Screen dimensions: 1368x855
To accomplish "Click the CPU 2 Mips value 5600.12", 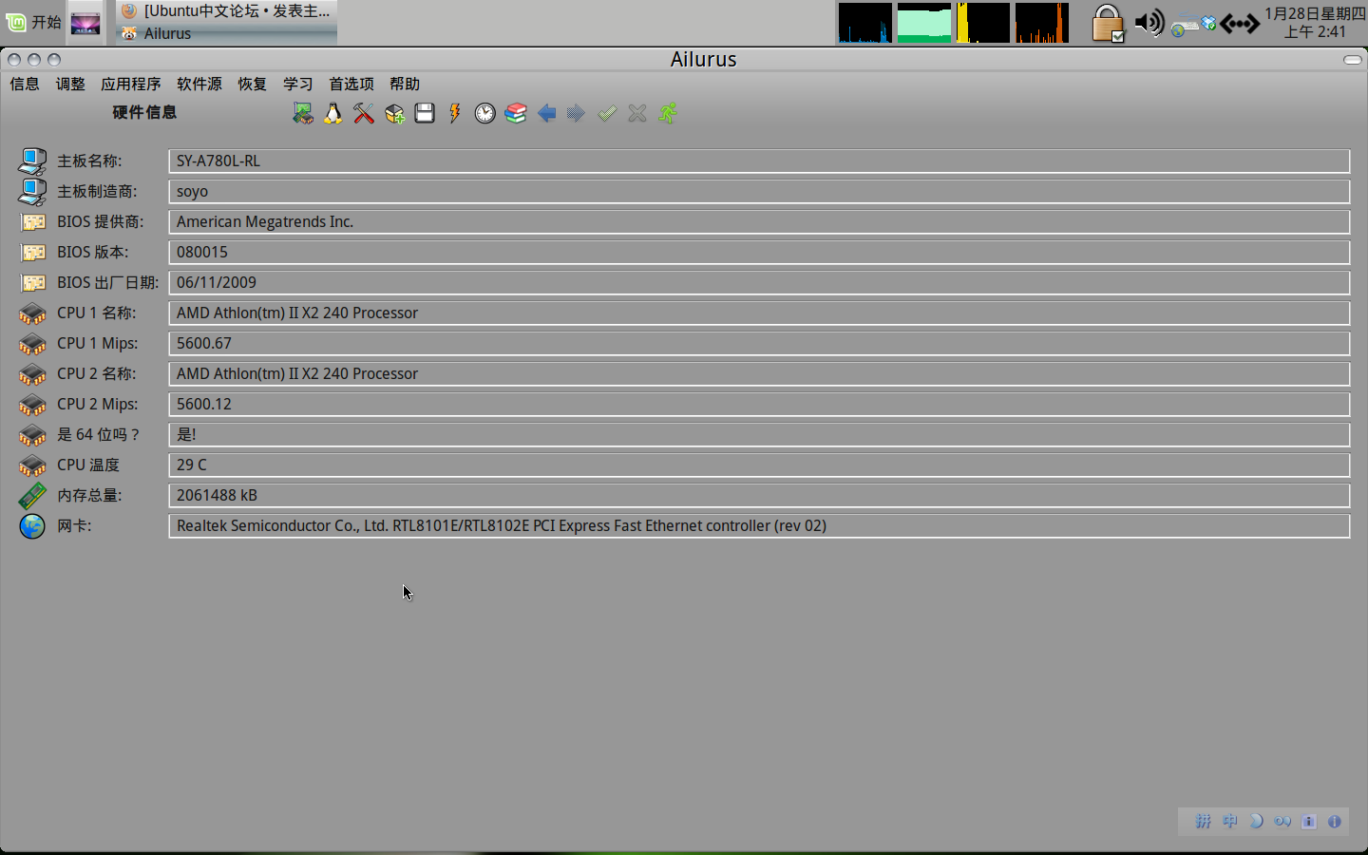I will [x=759, y=404].
